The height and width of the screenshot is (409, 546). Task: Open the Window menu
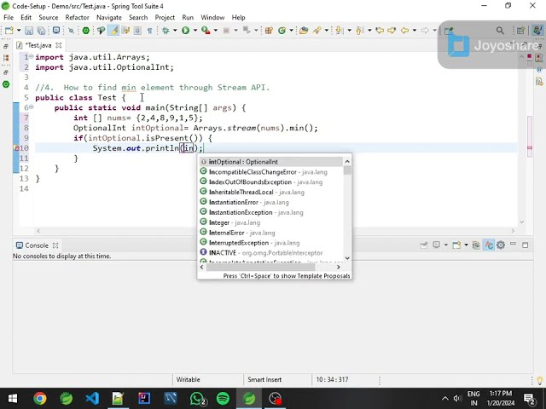tap(212, 17)
